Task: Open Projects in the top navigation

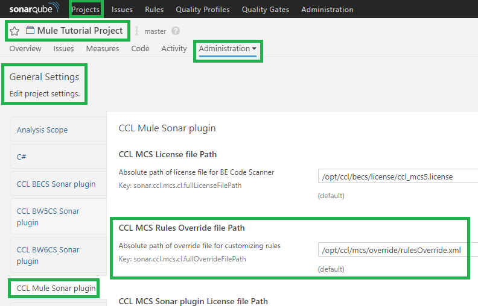Action: pos(86,10)
